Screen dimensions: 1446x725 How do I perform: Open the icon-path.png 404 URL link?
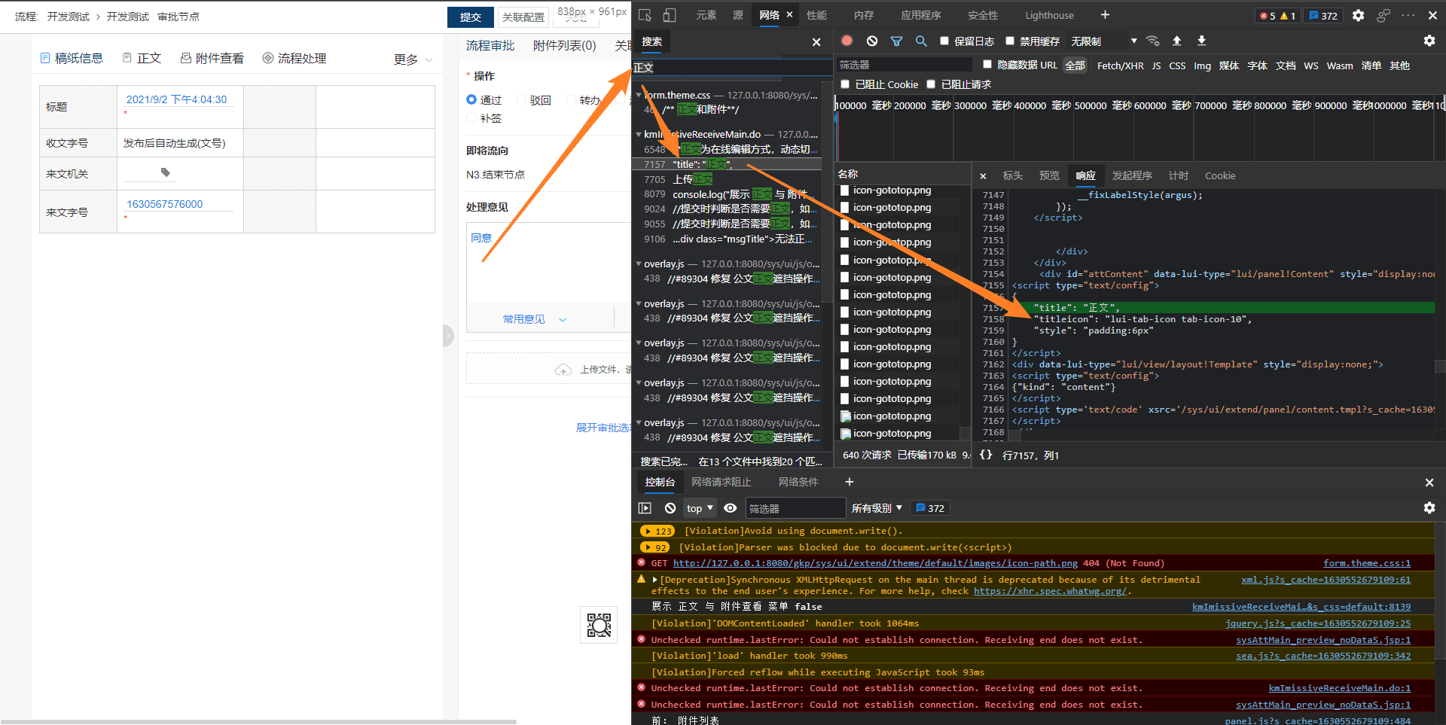[x=875, y=563]
